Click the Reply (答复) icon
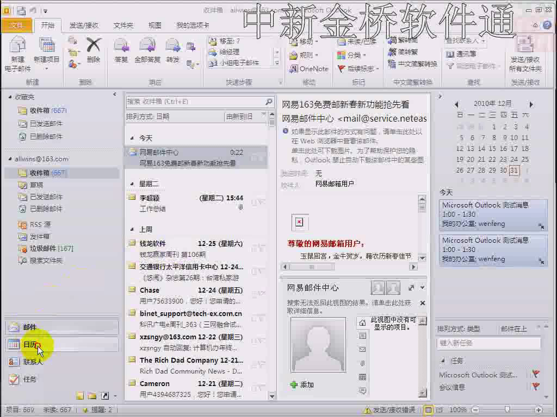This screenshot has width=557, height=417. pos(121,46)
